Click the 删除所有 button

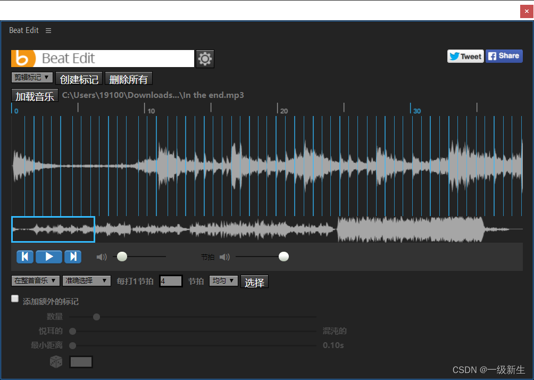[128, 78]
